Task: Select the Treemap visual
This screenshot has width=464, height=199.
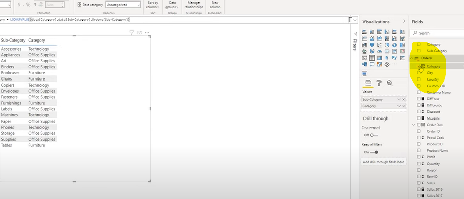Action: [402, 45]
